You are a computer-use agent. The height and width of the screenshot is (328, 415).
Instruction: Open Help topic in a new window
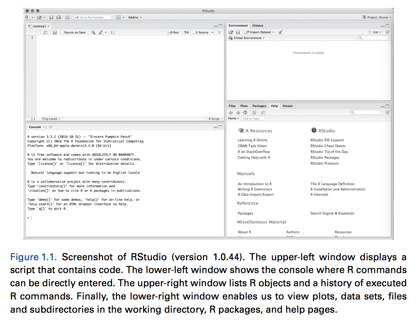pyautogui.click(x=263, y=112)
